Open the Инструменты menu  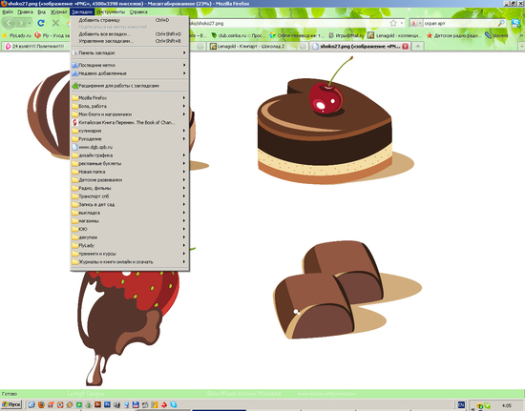(x=111, y=11)
